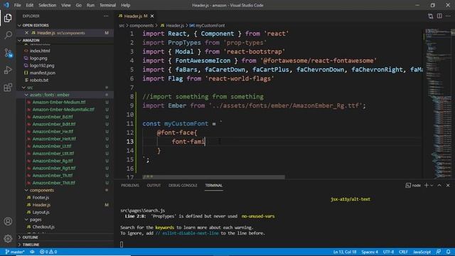
Task: Open the Manage gear icon
Action: click(x=8, y=239)
